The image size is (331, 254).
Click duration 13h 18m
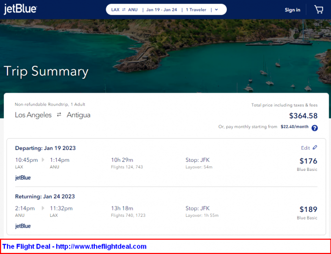[x=122, y=208]
